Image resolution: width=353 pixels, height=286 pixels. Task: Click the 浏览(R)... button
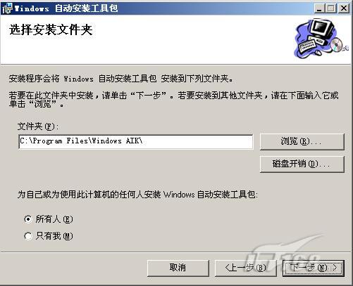coord(302,142)
